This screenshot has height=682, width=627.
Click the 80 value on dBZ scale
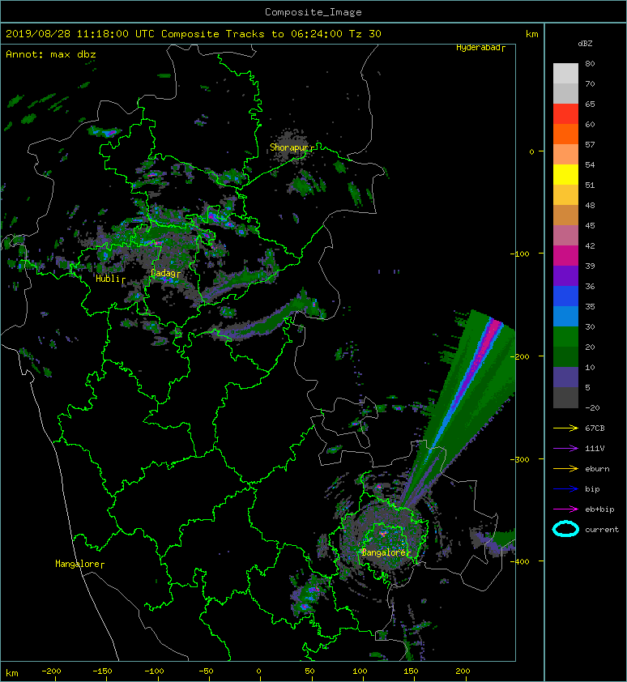coord(590,63)
